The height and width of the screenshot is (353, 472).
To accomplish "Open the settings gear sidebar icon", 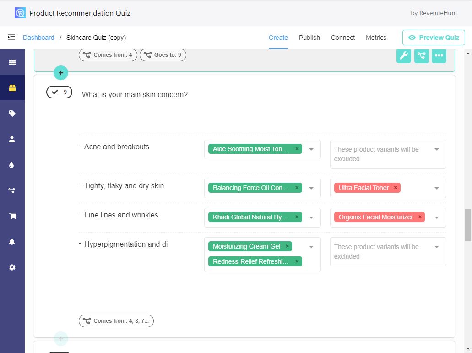I will point(12,267).
